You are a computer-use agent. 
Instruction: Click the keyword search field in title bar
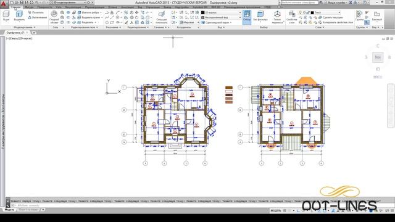click(299, 2)
